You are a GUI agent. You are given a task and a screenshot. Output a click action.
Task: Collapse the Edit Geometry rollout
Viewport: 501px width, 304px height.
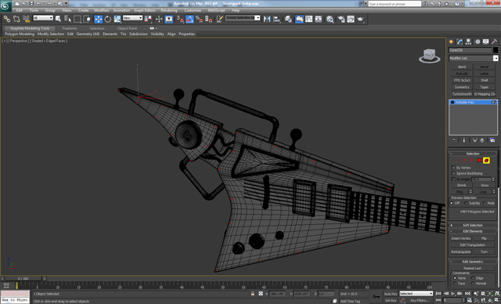pyautogui.click(x=473, y=262)
